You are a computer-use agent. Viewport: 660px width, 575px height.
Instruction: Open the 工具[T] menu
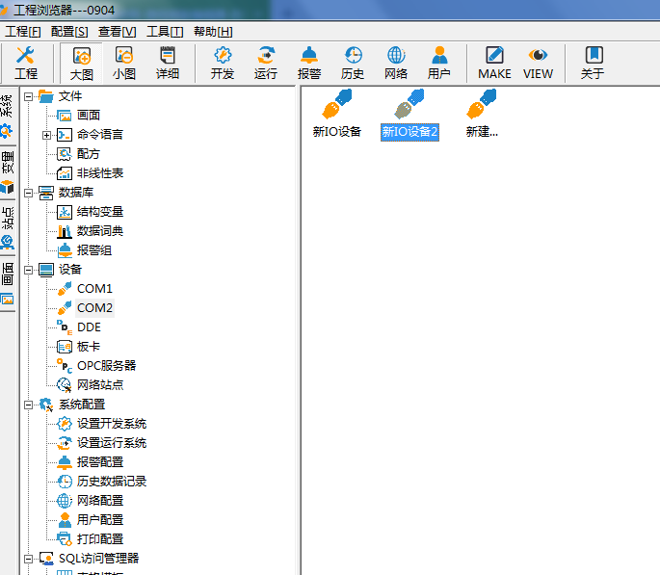click(x=165, y=32)
